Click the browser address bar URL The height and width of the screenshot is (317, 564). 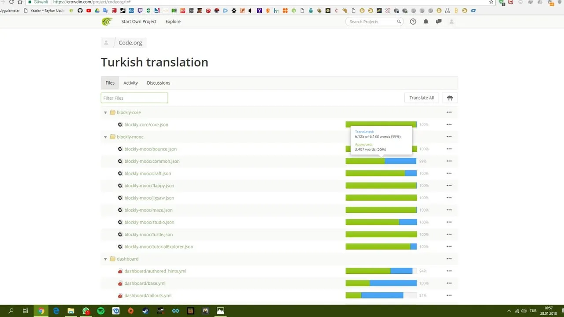tap(92, 2)
